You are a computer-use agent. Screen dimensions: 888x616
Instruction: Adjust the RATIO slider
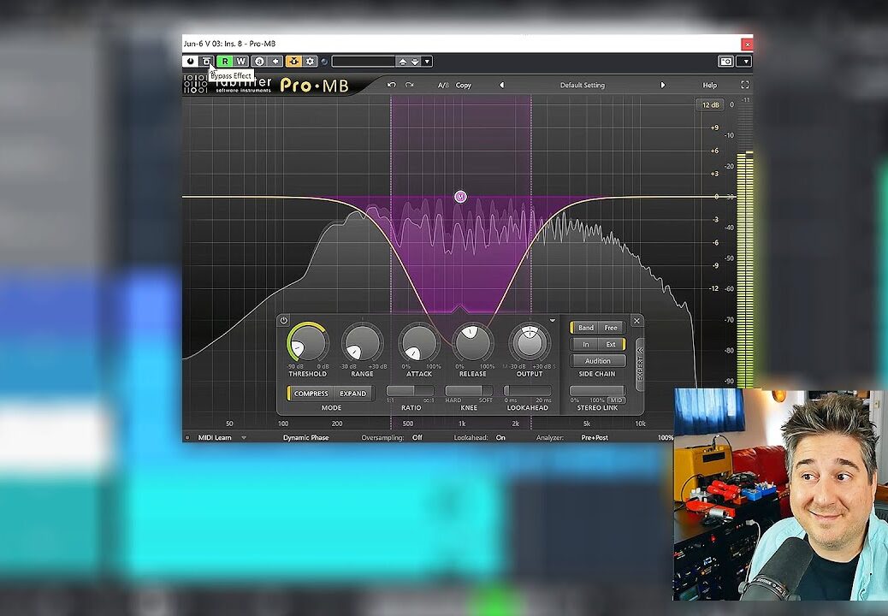410,391
